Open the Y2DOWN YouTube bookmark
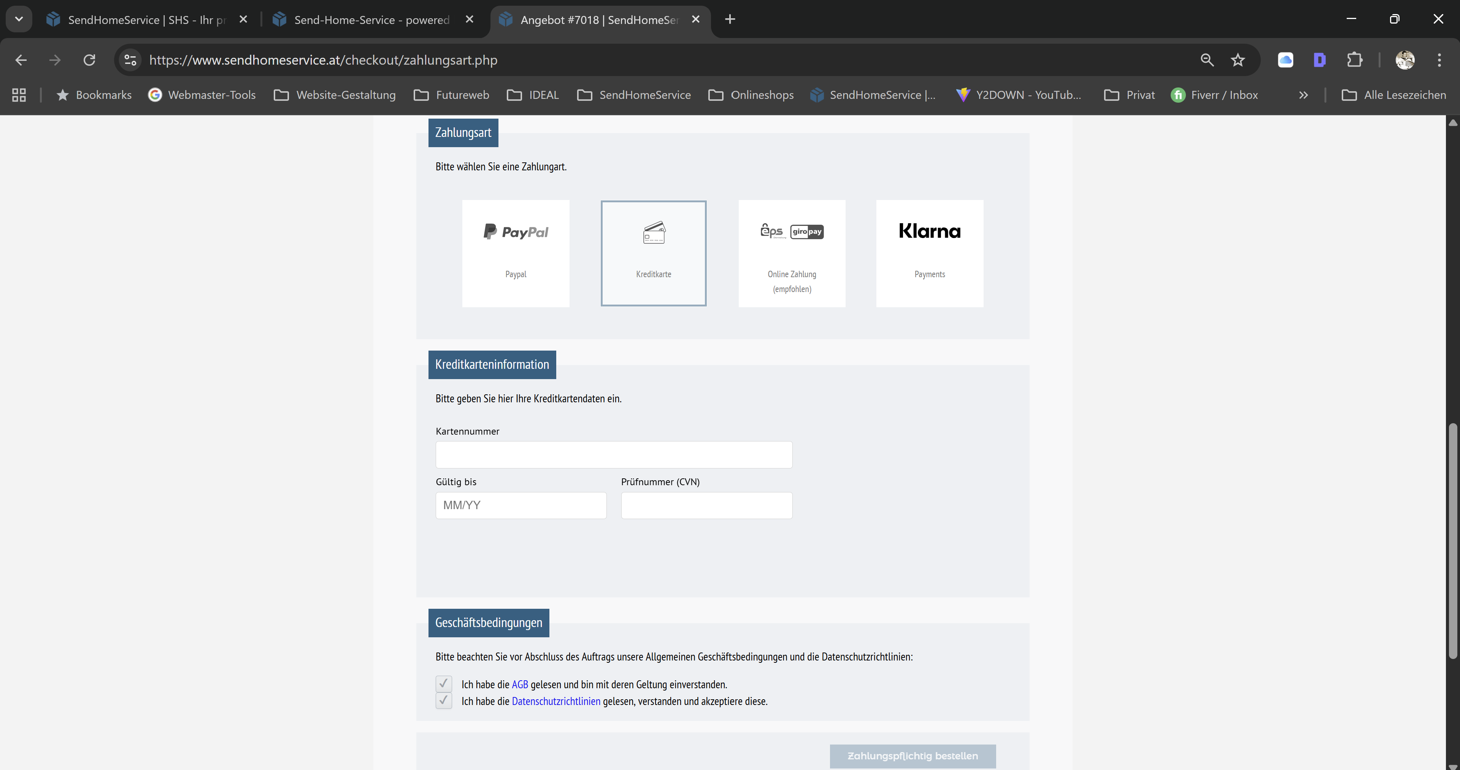The width and height of the screenshot is (1460, 770). click(1019, 95)
